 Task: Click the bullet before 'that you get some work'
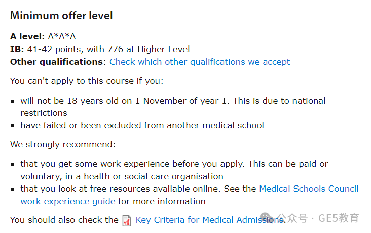click(13, 164)
